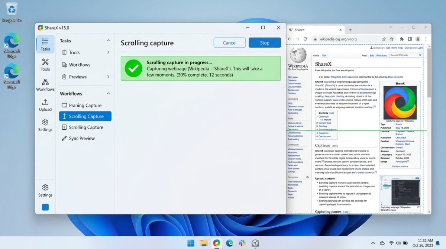This screenshot has height=249, width=446.
Task: Cancel the scrolling capture in progress
Action: coord(229,42)
